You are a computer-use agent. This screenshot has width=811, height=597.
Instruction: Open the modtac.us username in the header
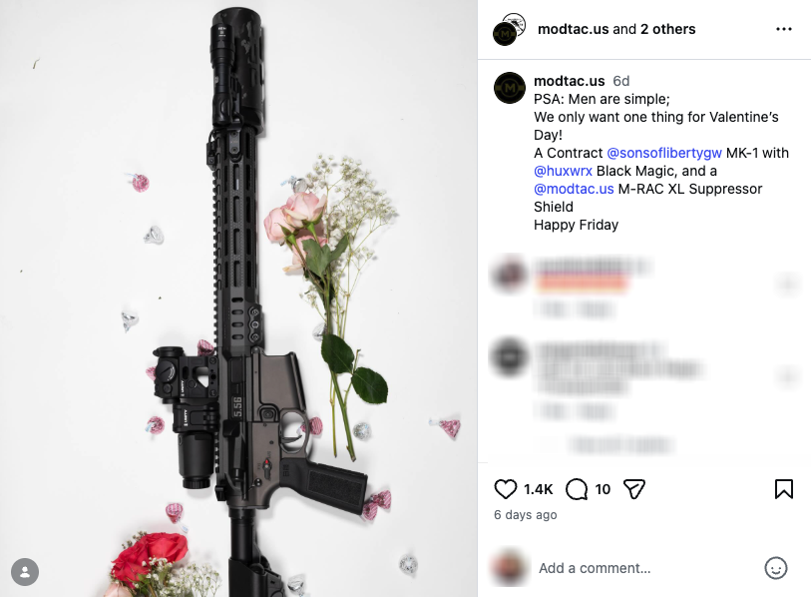(x=573, y=29)
